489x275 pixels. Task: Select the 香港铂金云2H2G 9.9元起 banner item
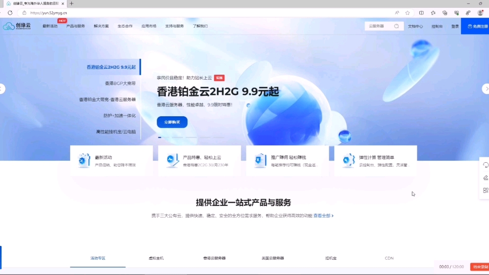tap(111, 67)
